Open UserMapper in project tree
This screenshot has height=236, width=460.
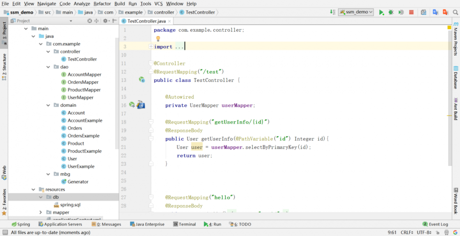pyautogui.click(x=80, y=98)
